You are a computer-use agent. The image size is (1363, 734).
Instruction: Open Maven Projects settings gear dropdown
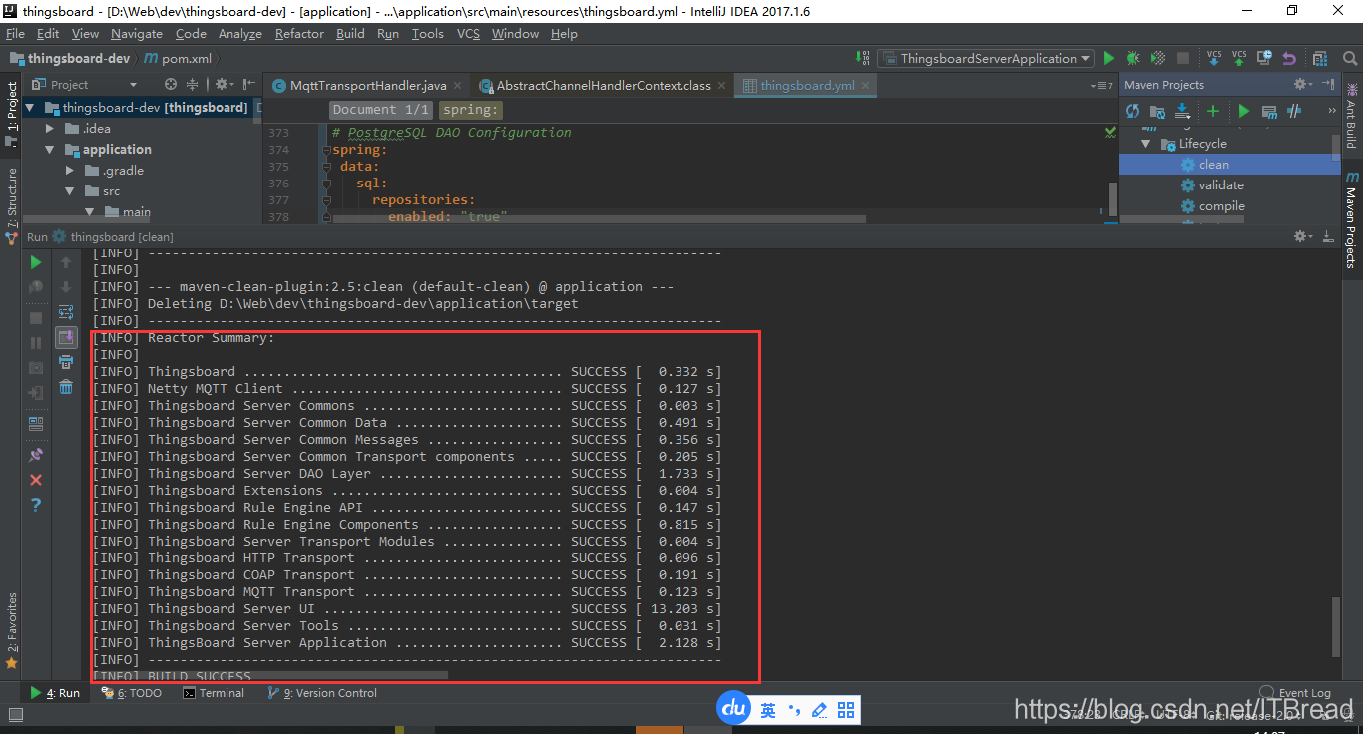[x=1303, y=85]
